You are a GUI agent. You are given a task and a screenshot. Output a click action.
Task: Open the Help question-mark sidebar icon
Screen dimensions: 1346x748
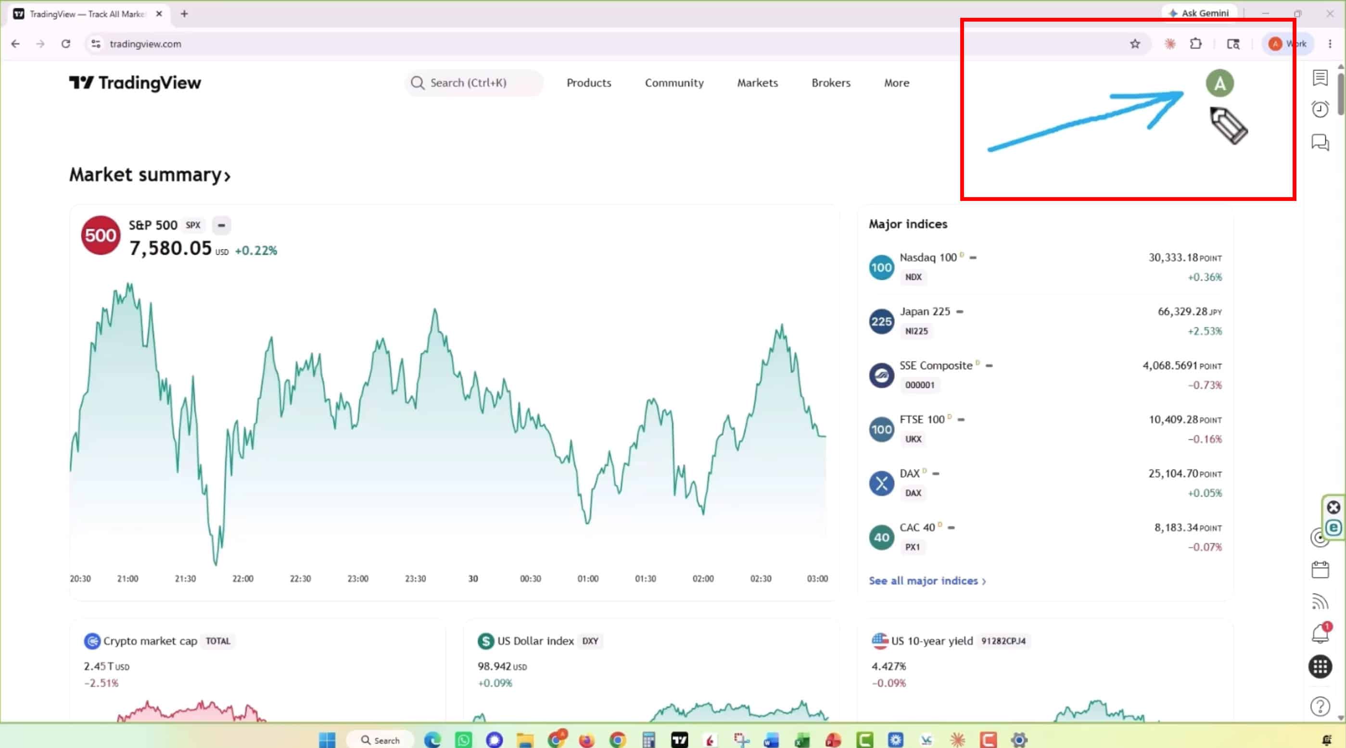1321,706
